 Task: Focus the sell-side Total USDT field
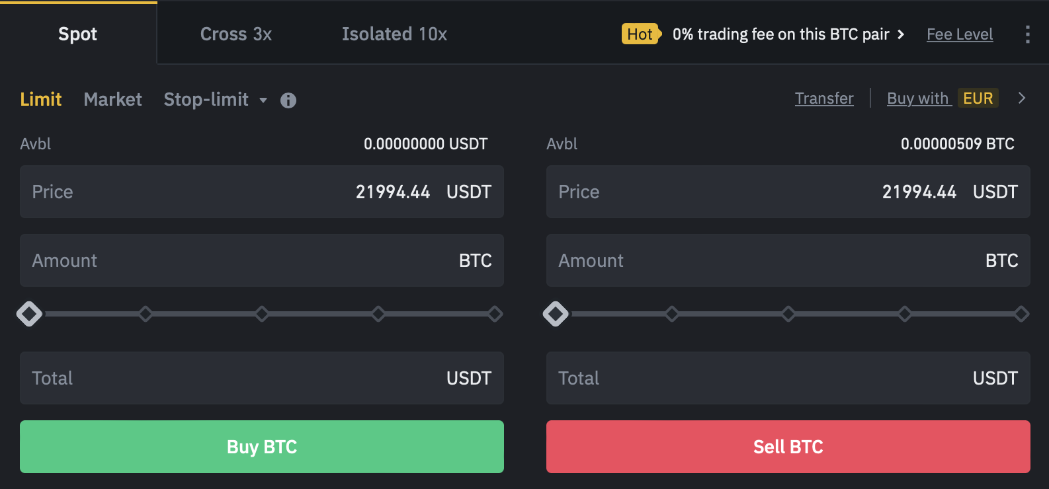click(x=788, y=378)
